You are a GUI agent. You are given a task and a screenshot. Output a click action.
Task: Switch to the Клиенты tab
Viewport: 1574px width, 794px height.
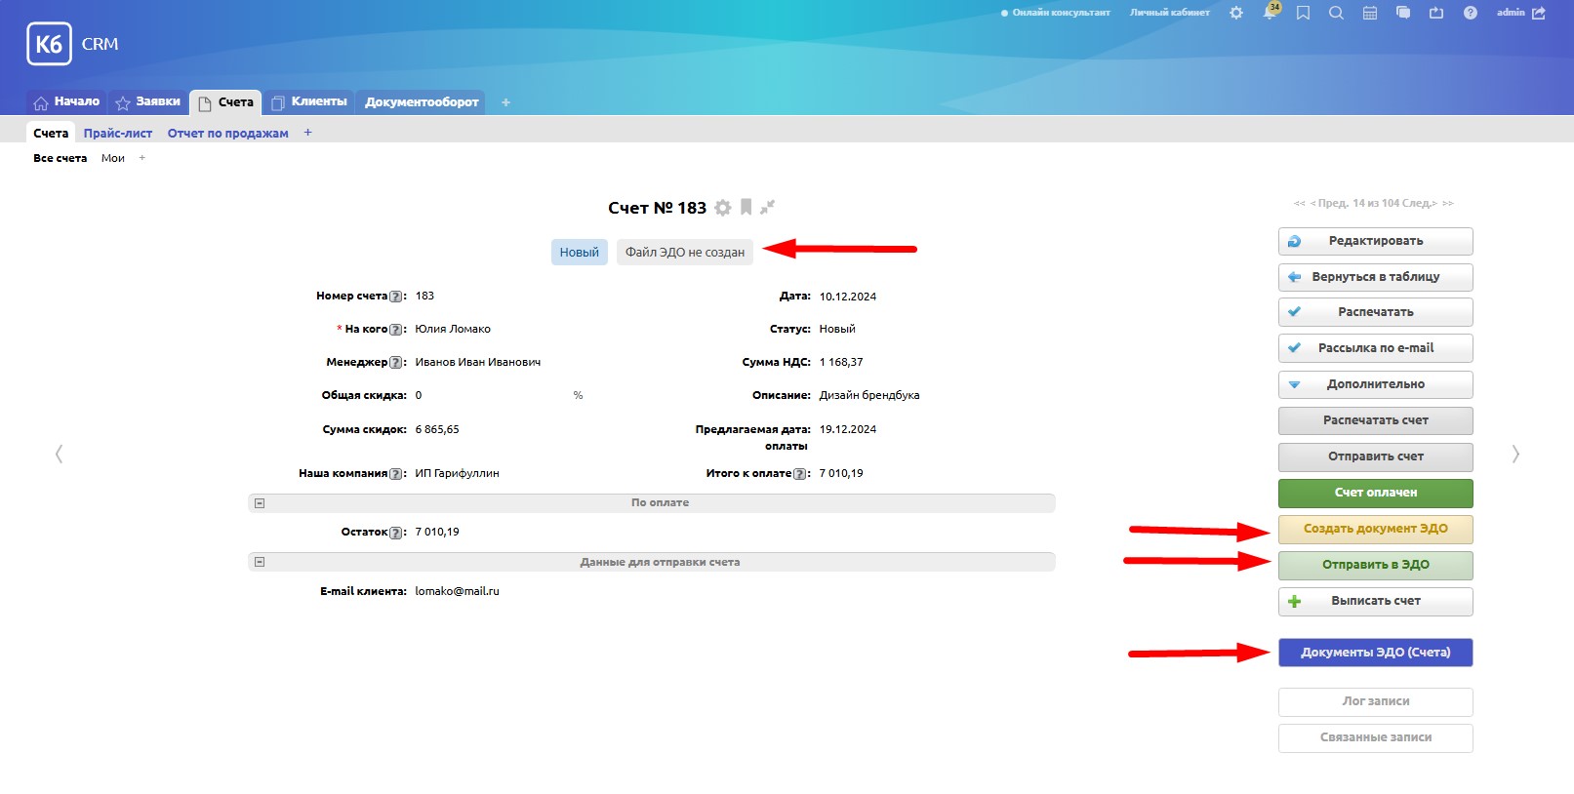tap(309, 101)
